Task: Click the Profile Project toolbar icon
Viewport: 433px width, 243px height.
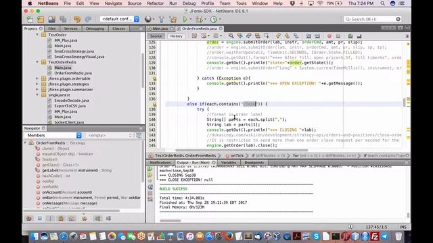Action: 214,20
